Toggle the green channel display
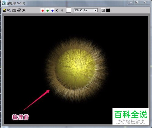Viewport: 152px width, 128px height. coord(47,11)
